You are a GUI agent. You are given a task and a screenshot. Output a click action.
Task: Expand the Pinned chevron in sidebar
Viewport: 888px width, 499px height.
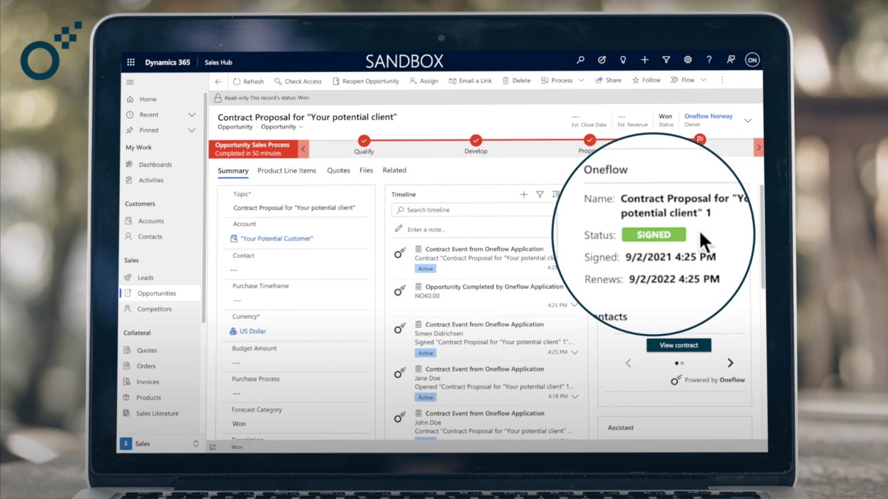tap(192, 130)
